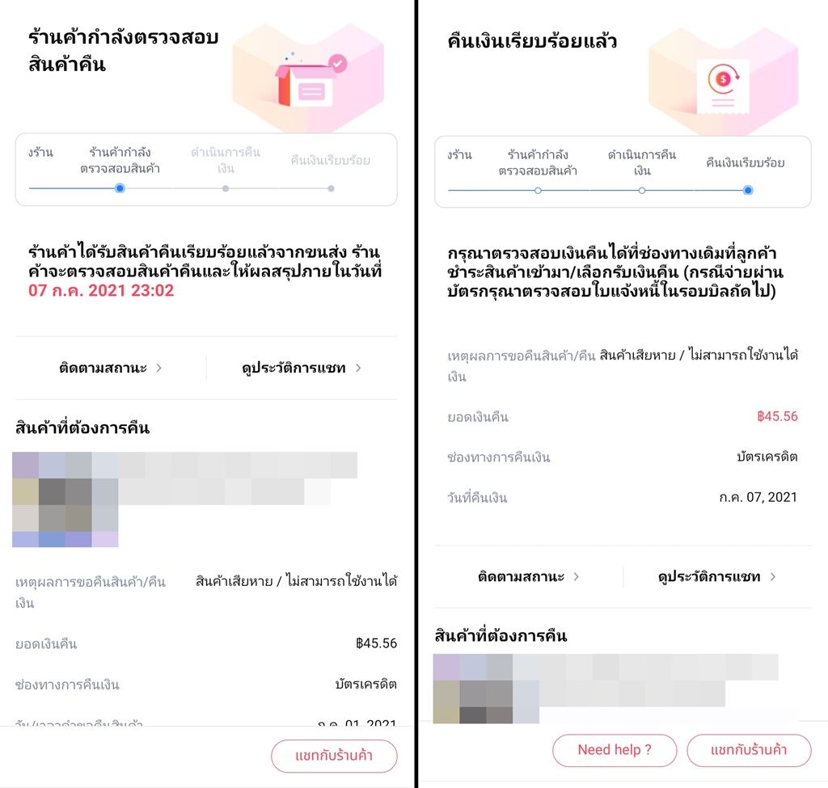Open 'ติดตามสถานะ' chevron on left screen
This screenshot has height=788, width=828.
point(159,368)
